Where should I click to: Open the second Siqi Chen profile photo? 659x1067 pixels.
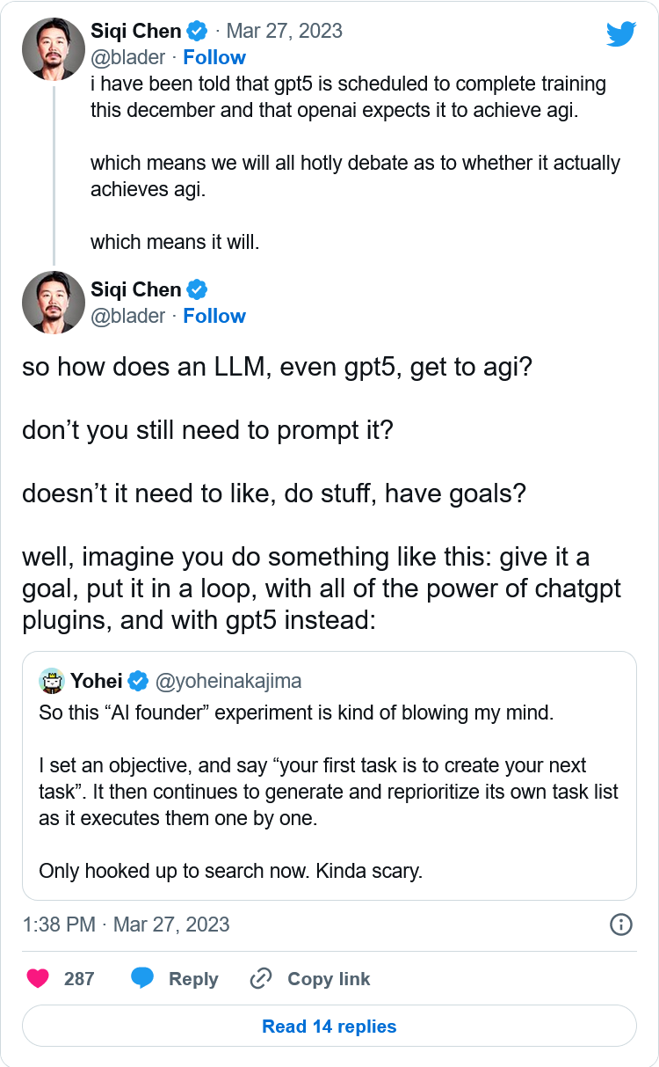(x=53, y=303)
